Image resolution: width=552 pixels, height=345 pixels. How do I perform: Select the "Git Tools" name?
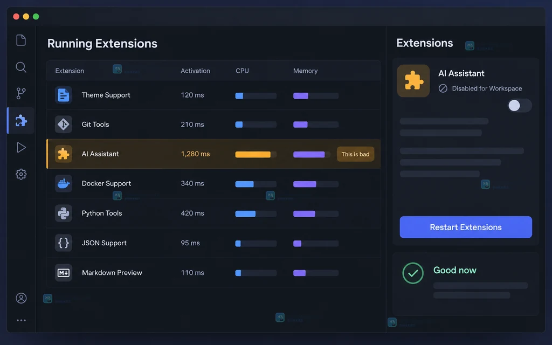click(95, 125)
